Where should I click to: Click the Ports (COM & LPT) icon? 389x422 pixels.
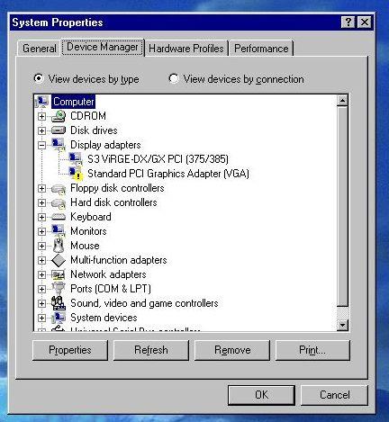click(59, 289)
